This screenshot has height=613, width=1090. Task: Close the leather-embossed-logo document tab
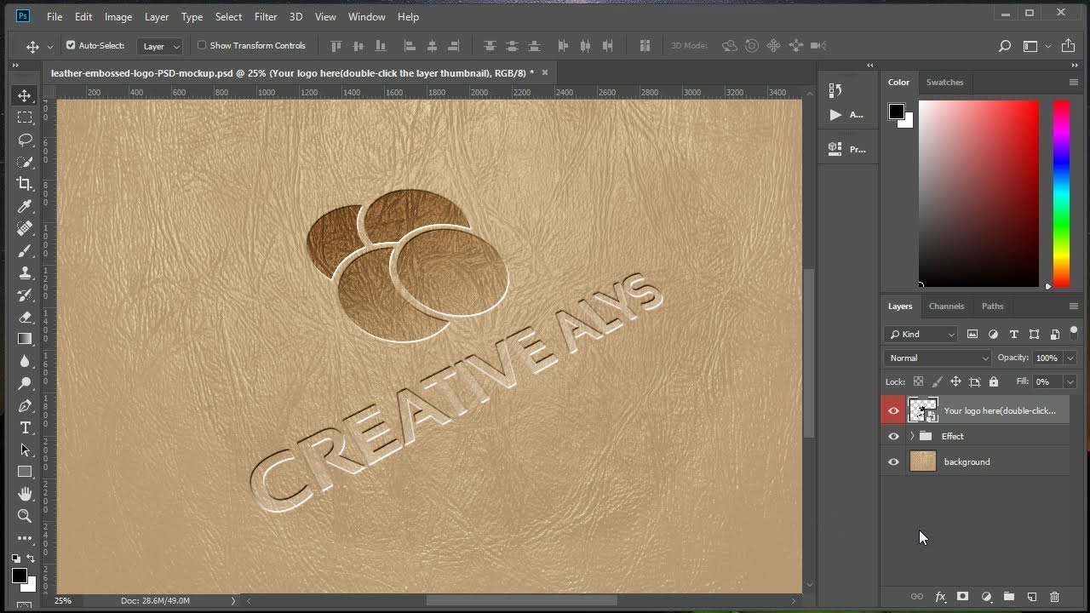pyautogui.click(x=545, y=72)
